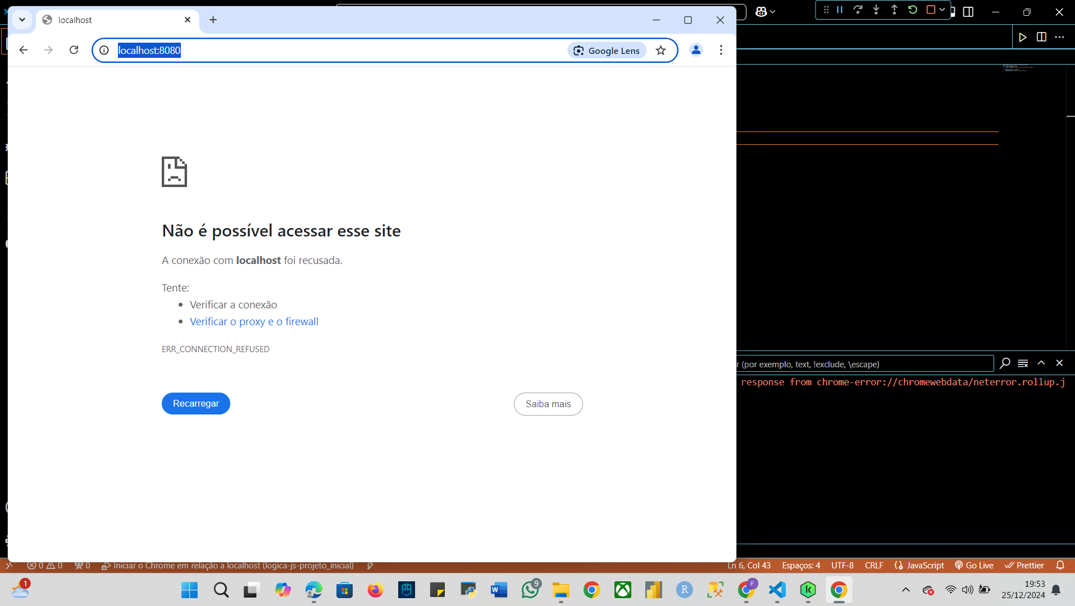Change line ending via CRLF status item
The height and width of the screenshot is (606, 1075).
click(874, 566)
